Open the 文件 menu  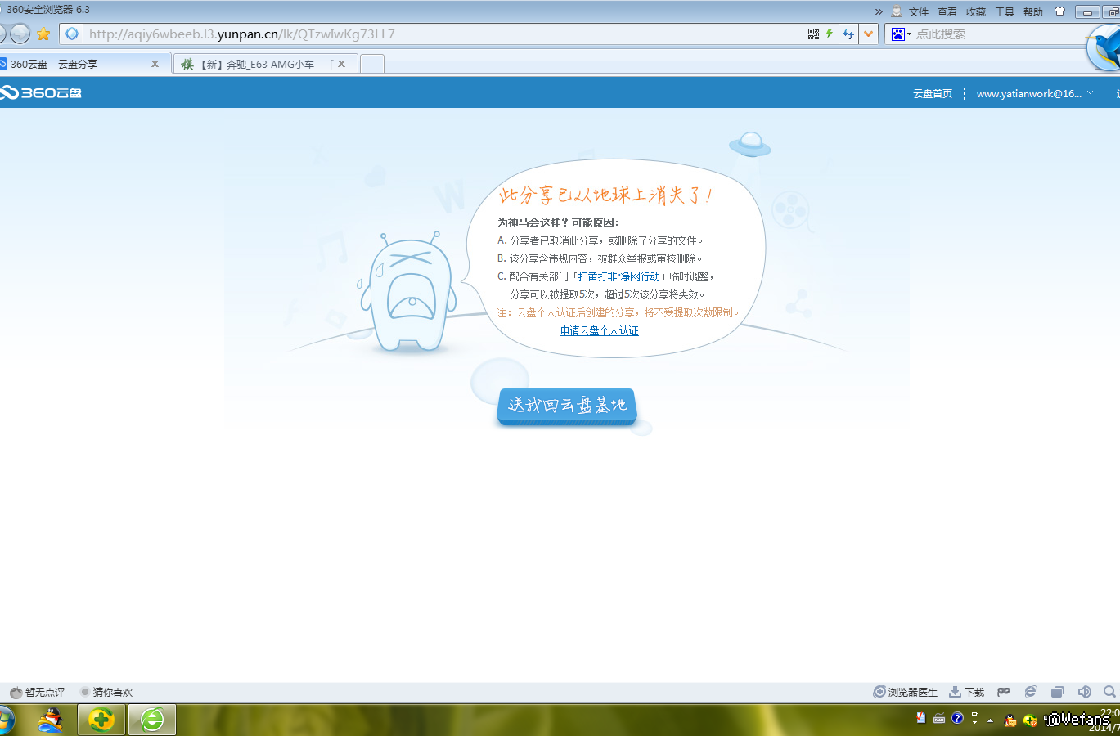tap(919, 11)
